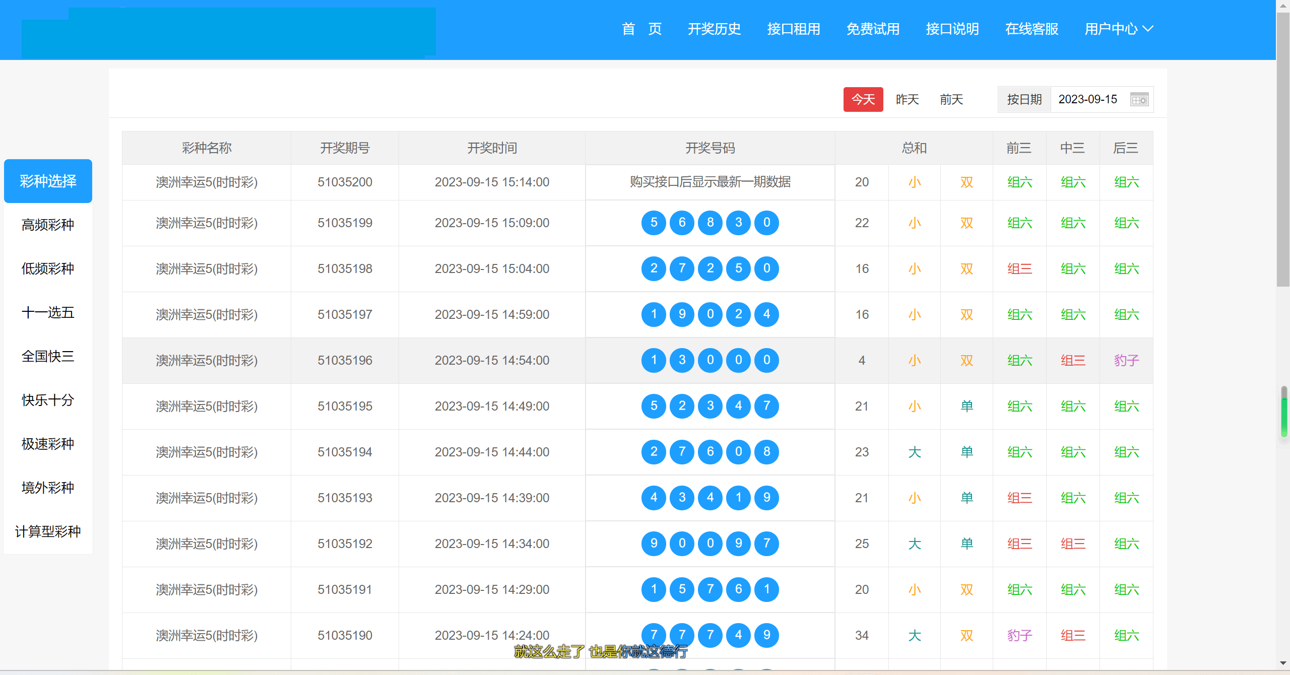Click draw time 2023-09-15 14:34:00
Image resolution: width=1290 pixels, height=675 pixels.
(x=492, y=544)
